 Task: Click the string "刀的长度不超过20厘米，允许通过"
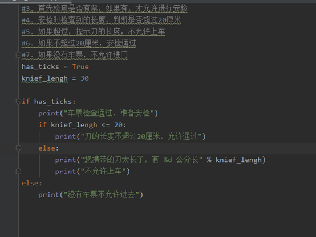[x=141, y=136]
